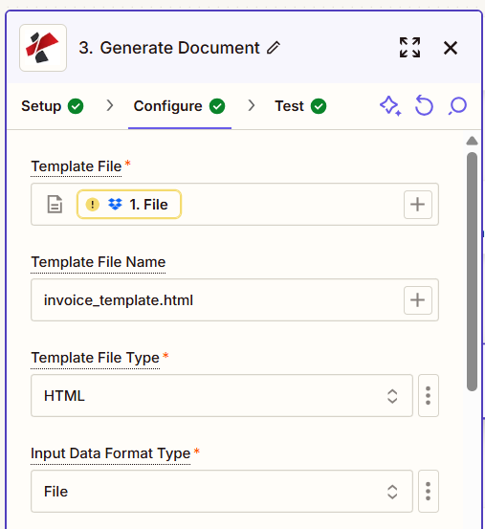Click the scrollbar up arrow

[x=472, y=141]
